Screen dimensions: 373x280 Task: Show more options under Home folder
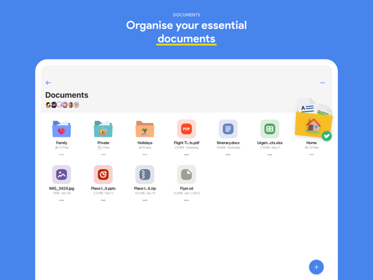(x=311, y=154)
